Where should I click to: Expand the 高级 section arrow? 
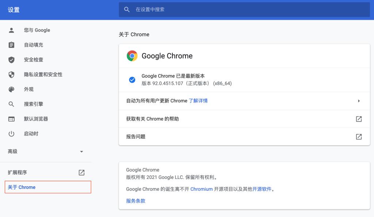click(x=81, y=151)
